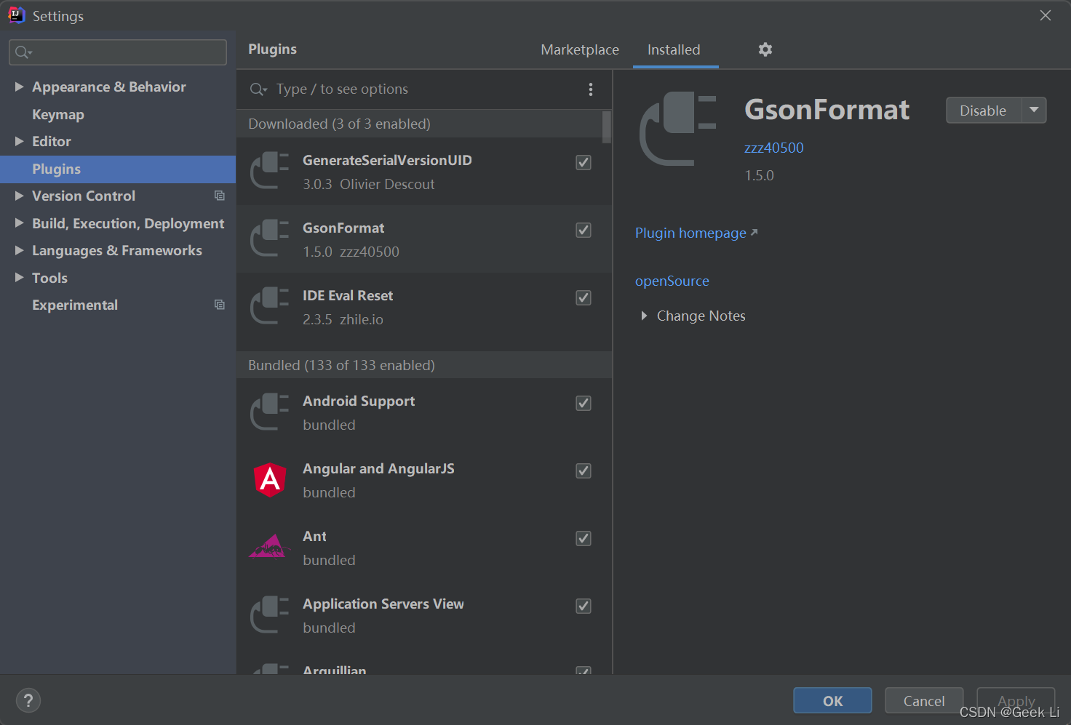The width and height of the screenshot is (1071, 725).
Task: Click the OK button
Action: (x=832, y=701)
